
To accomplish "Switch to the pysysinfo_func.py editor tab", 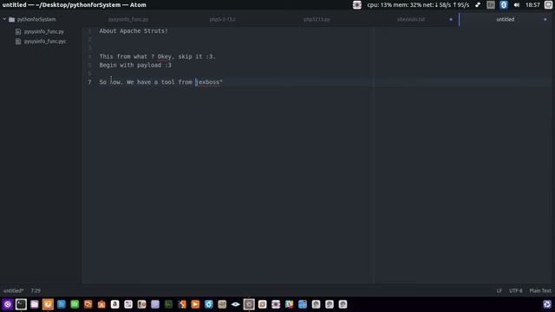I will [x=128, y=19].
